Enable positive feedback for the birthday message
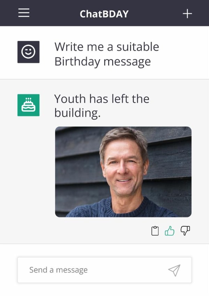 [170, 229]
